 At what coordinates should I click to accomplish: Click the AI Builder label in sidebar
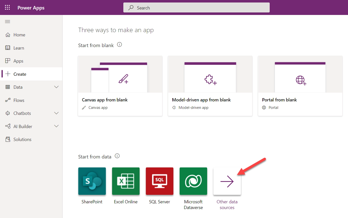pyautogui.click(x=23, y=127)
